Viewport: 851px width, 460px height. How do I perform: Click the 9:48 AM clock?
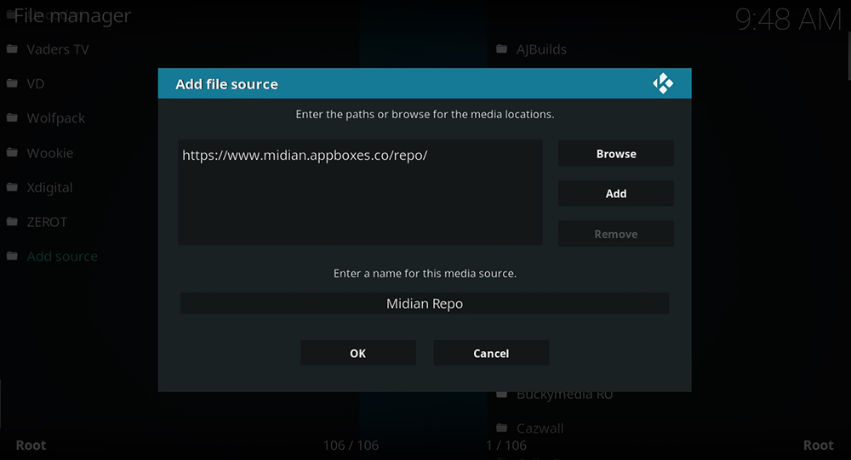(789, 20)
